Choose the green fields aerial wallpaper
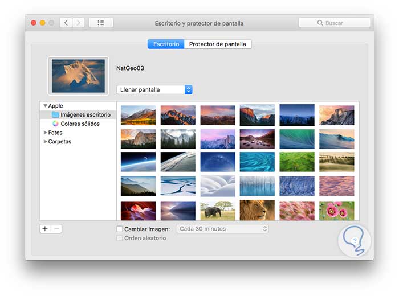 [297, 162]
